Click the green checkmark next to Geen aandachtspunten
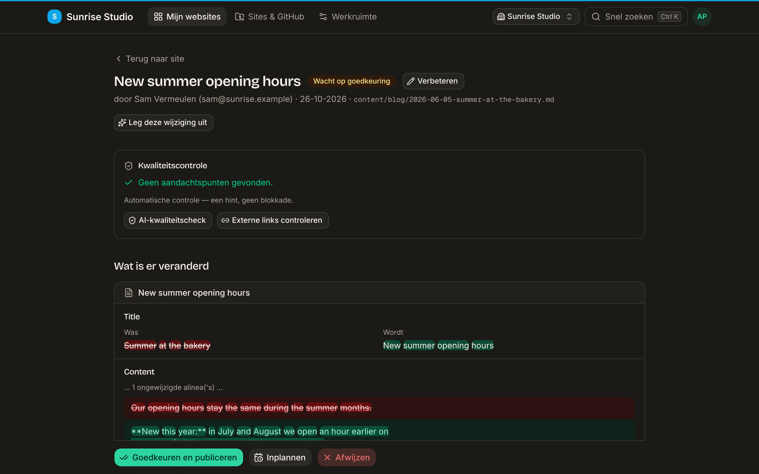Viewport: 759px width, 474px height. tap(129, 182)
